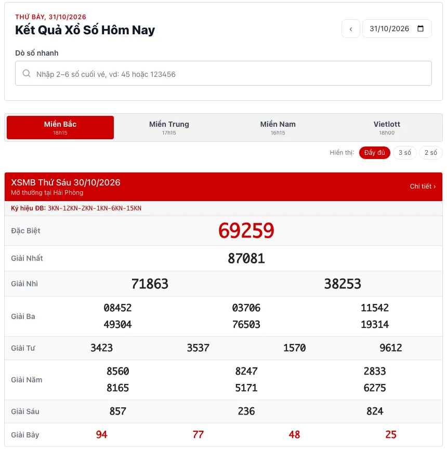This screenshot has height=452, width=447.
Task: Click sixth prize number 824
Action: (375, 411)
